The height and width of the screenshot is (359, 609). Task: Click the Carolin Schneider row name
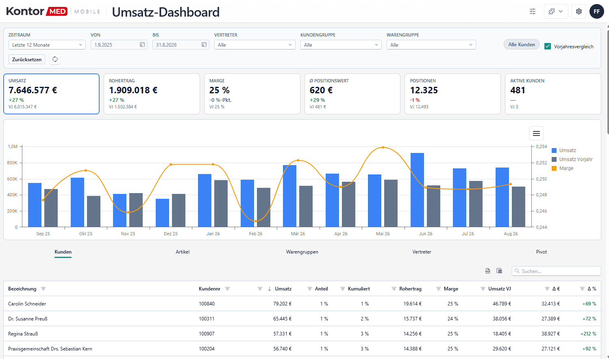[27, 304]
